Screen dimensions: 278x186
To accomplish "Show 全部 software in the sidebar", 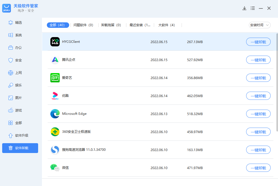I will pyautogui.click(x=15, y=123).
